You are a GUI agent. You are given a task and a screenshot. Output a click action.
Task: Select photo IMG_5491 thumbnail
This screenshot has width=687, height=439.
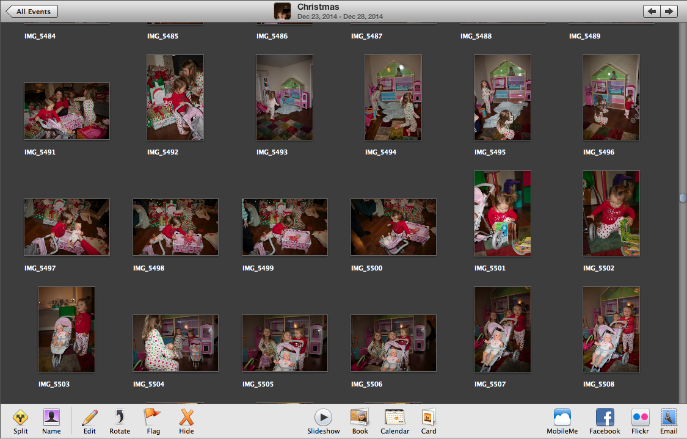[67, 111]
